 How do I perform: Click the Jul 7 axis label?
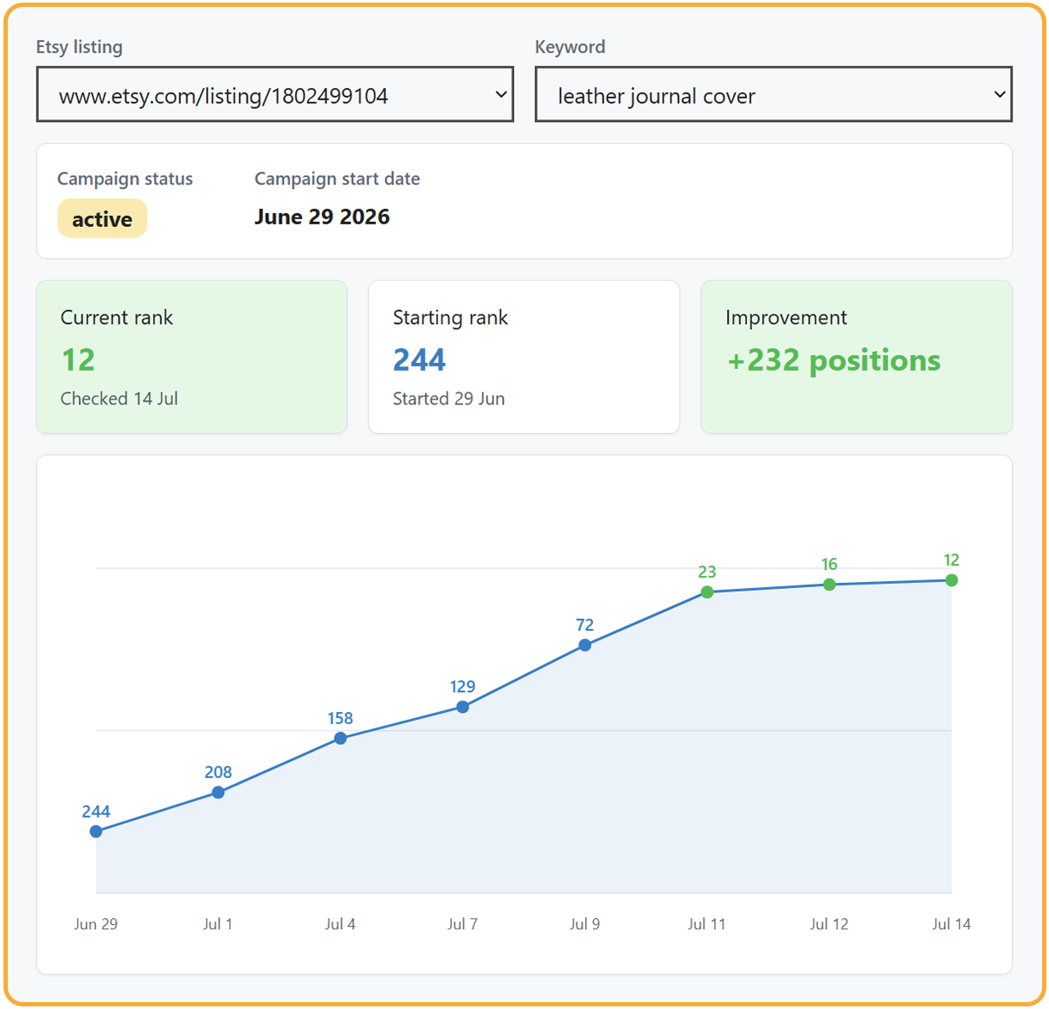[463, 924]
